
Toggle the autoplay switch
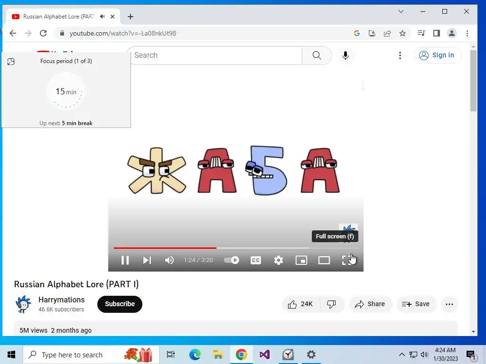pos(232,260)
